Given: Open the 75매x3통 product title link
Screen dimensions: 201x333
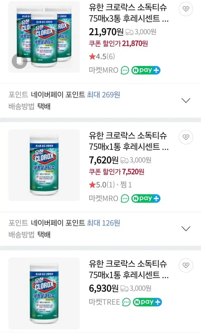Looking at the screenshot, I should pyautogui.click(x=129, y=13).
